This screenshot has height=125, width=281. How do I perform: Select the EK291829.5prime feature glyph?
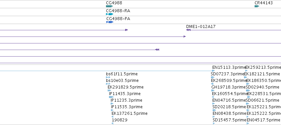click(109, 90)
